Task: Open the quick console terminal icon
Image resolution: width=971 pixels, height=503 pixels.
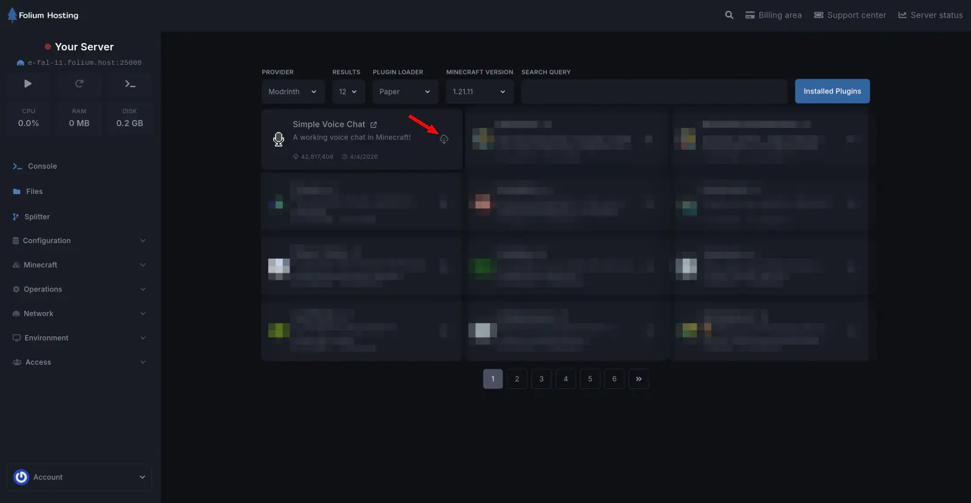Action: pos(130,84)
